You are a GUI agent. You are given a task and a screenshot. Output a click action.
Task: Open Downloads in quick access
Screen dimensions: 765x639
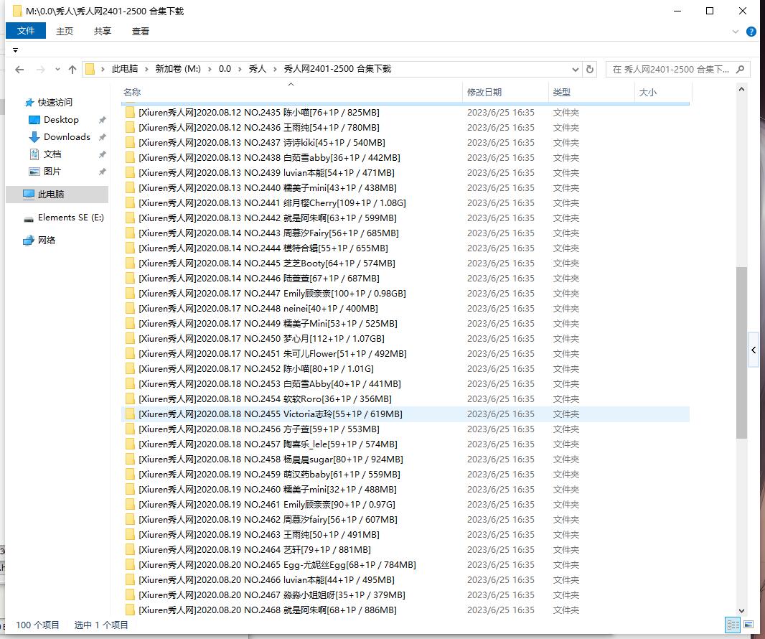[x=67, y=137]
